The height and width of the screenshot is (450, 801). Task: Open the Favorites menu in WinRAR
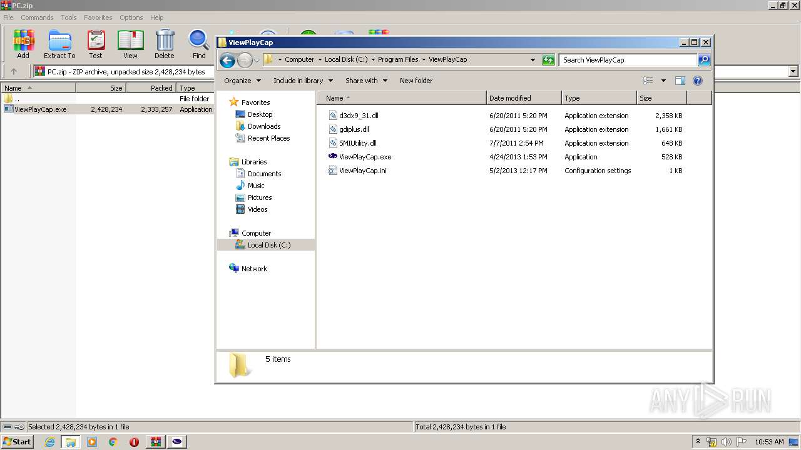pos(98,17)
